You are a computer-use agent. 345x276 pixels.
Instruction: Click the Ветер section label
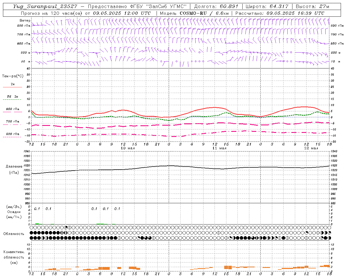25,20
